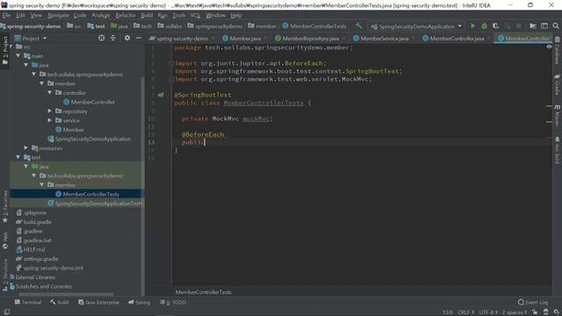Viewport: 562px width, 316px height.
Task: Run the application with green play icon
Action: tap(473, 25)
